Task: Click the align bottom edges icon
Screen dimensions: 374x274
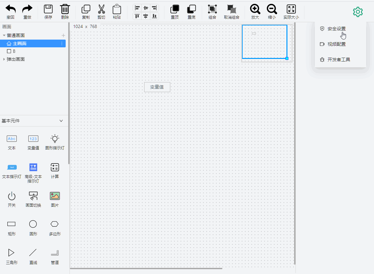Action: click(x=154, y=16)
